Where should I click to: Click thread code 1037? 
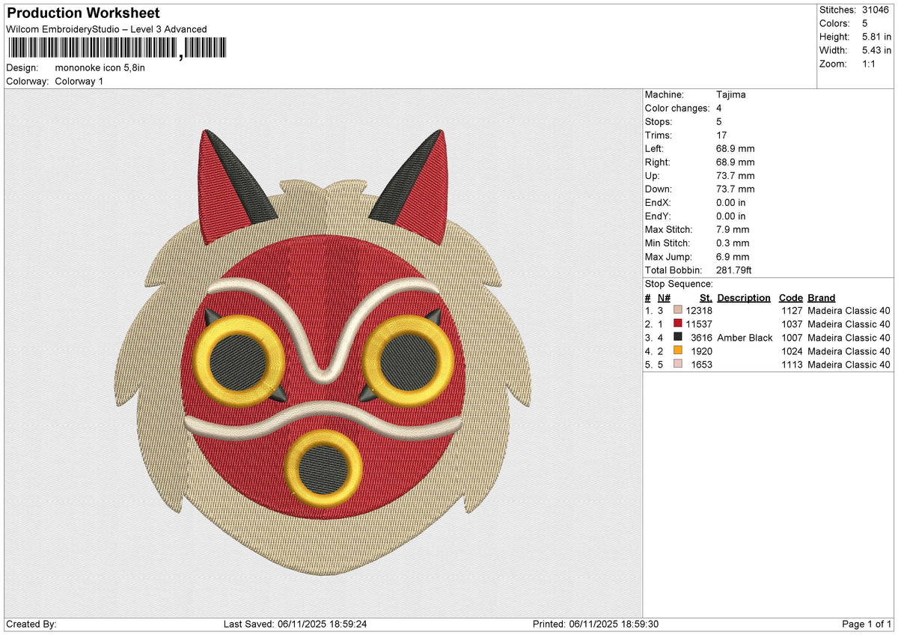792,324
